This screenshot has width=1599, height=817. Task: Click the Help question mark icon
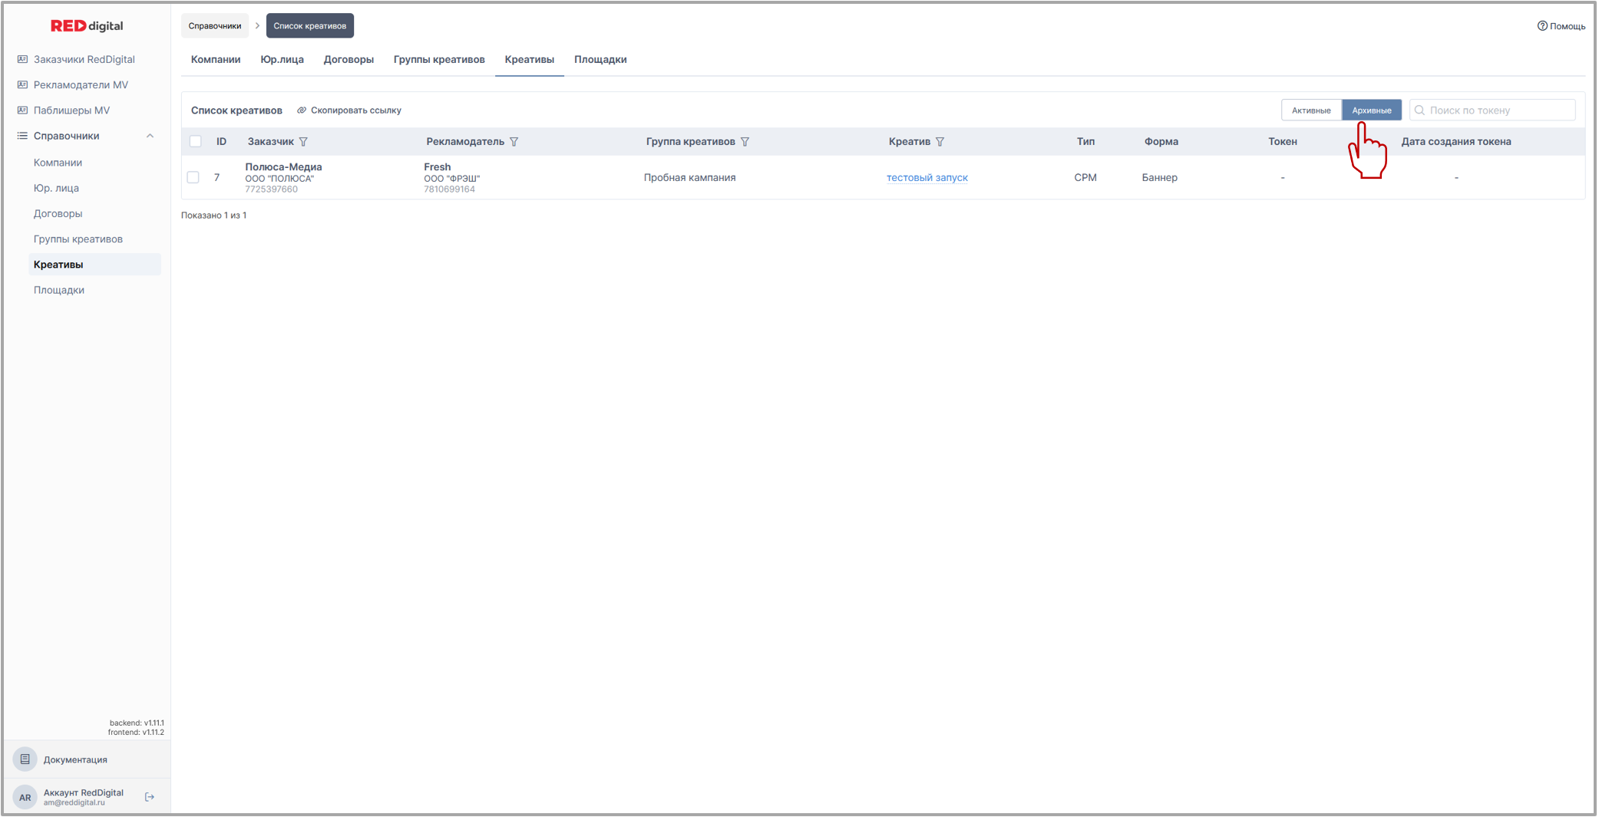1541,26
